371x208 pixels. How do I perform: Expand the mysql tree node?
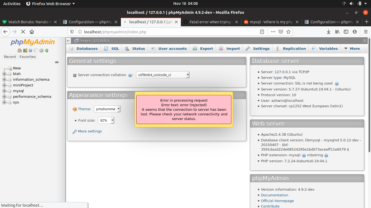[4, 91]
